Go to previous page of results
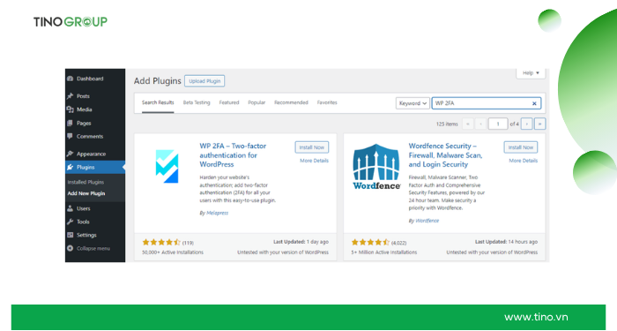The height and width of the screenshot is (331, 617). 480,124
